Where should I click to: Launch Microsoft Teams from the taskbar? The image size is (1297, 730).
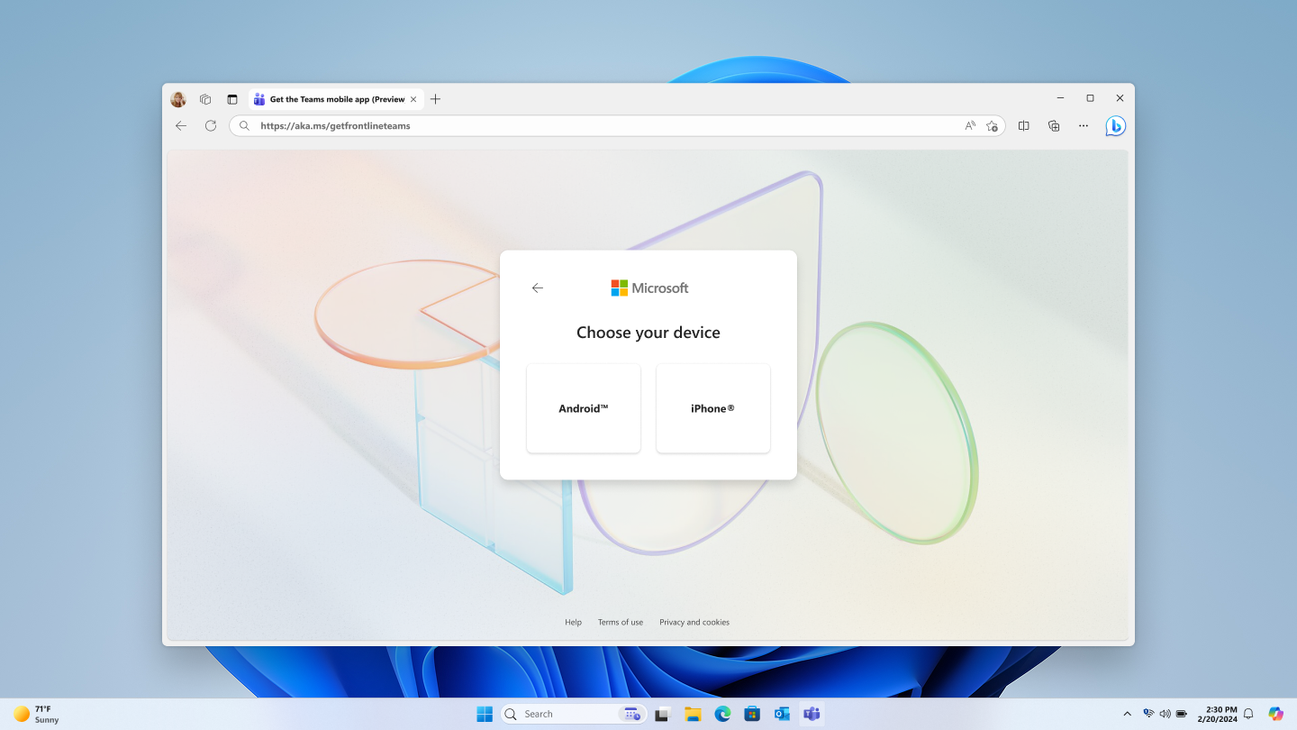click(811, 713)
